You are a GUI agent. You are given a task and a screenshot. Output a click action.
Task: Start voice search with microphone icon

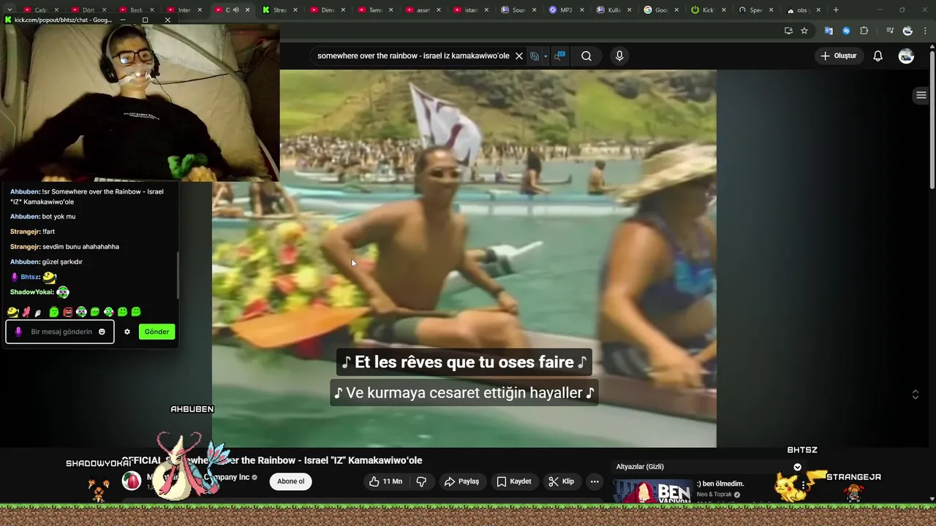619,56
